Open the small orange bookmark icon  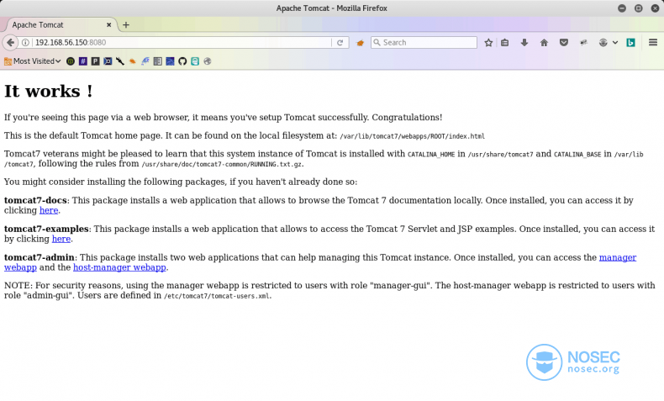(x=133, y=61)
